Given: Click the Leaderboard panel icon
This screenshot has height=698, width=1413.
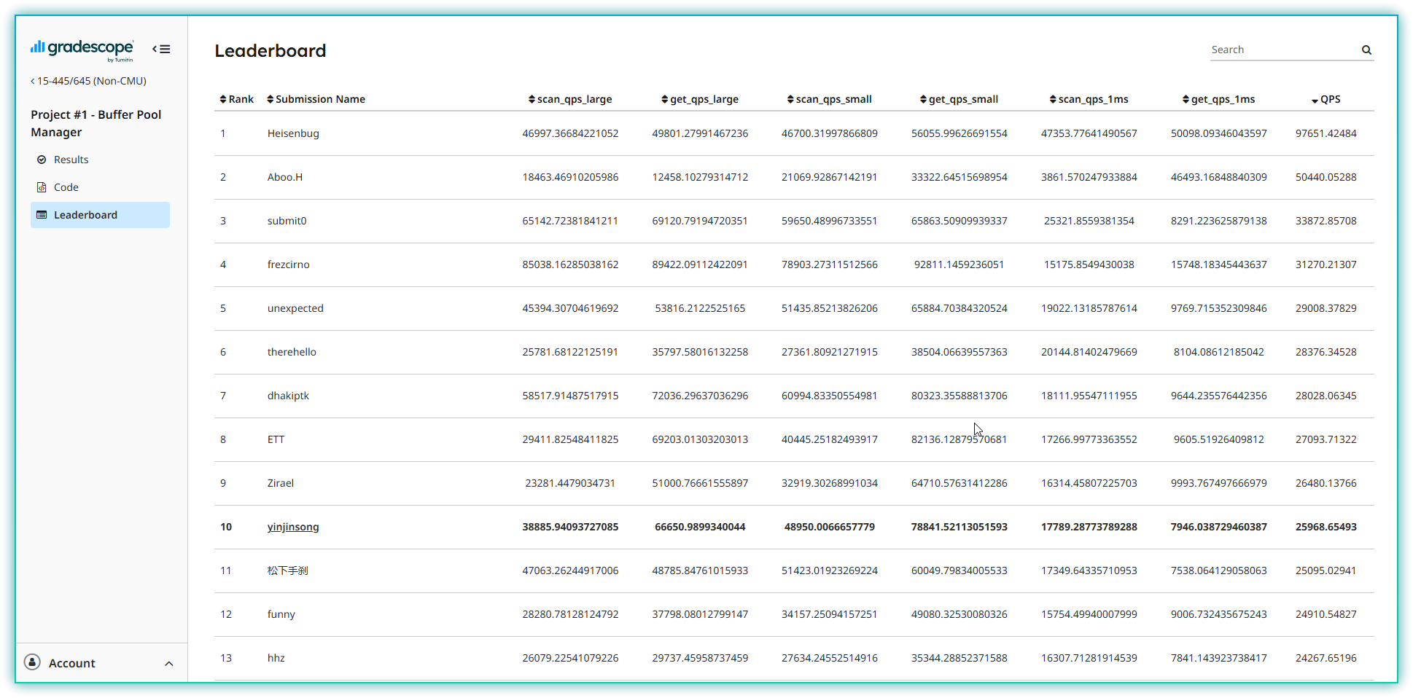Looking at the screenshot, I should click(41, 215).
